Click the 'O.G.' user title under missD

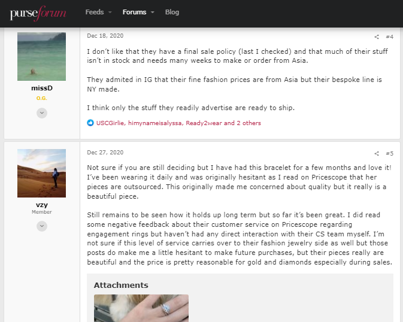click(42, 98)
